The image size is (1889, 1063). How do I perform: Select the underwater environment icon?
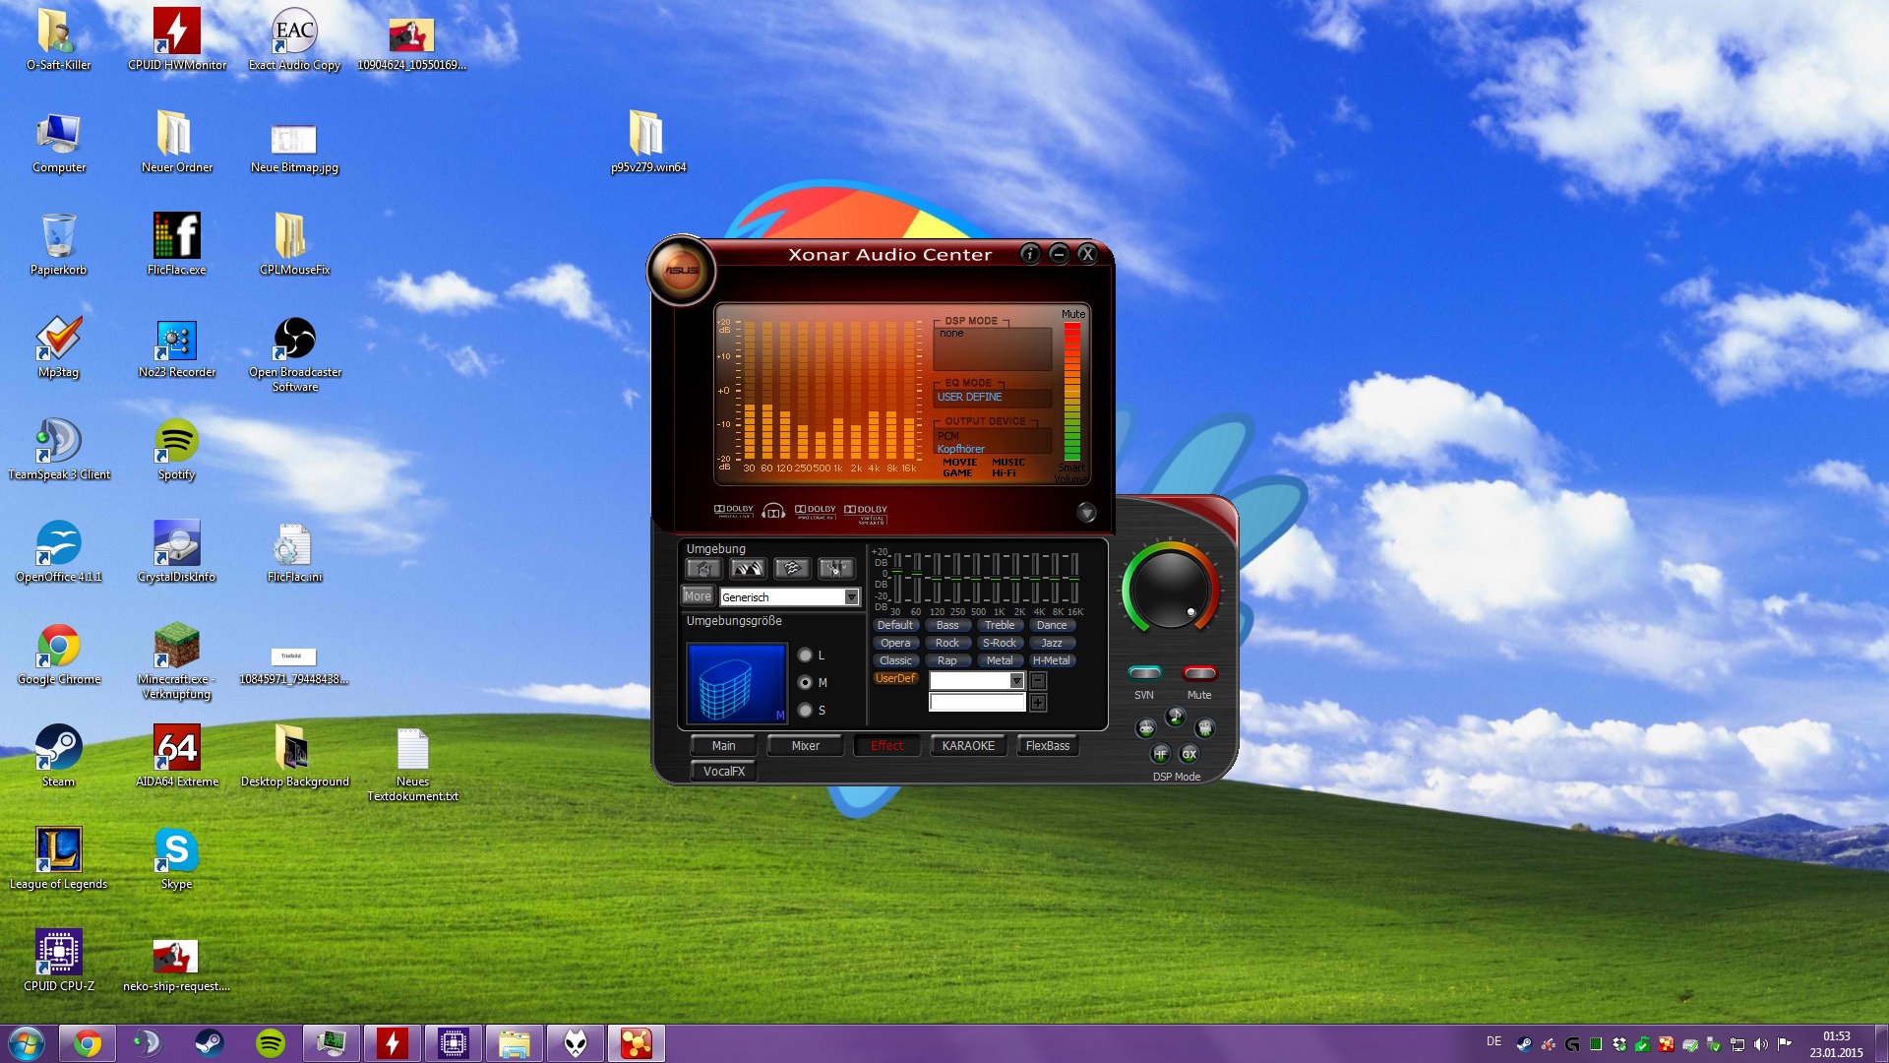(792, 569)
